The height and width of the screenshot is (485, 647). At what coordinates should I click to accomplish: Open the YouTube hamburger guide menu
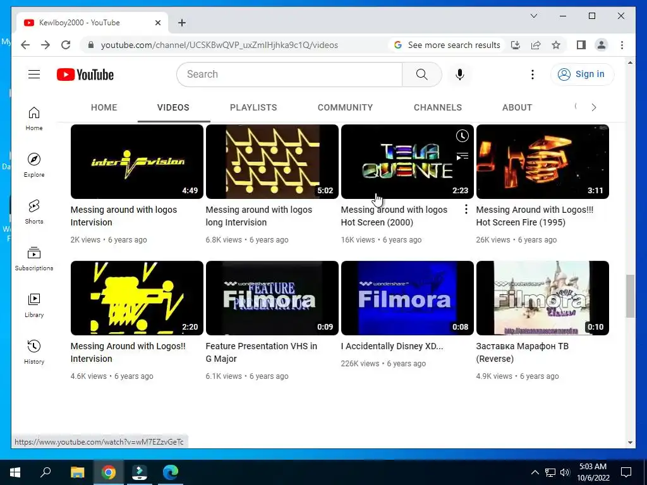(34, 75)
